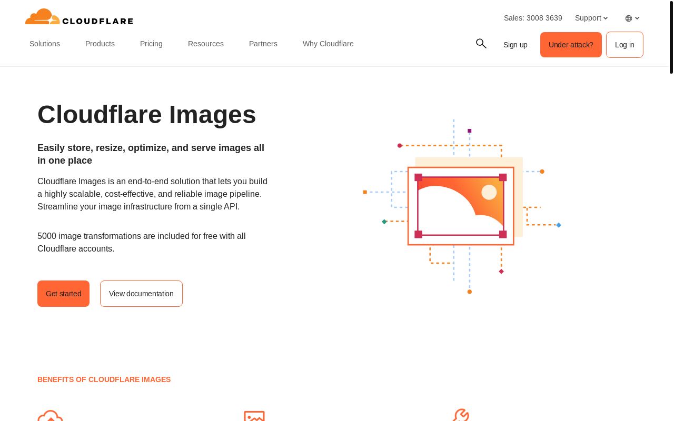This screenshot has width=674, height=421.
Task: Click the Sign up link
Action: click(516, 45)
